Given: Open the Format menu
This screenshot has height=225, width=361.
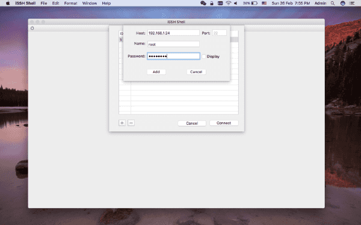Looking at the screenshot, I should pyautogui.click(x=70, y=3).
